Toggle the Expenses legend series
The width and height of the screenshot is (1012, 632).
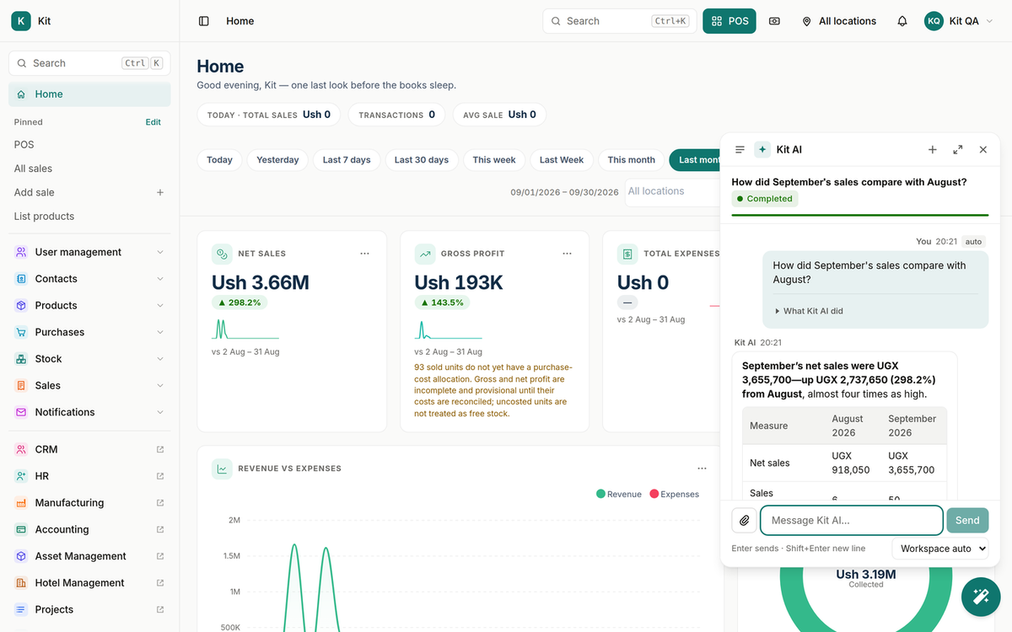point(674,494)
